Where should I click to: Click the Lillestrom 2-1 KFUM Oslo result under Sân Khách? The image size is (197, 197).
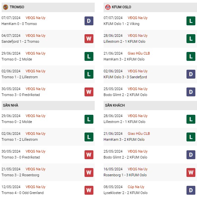(124, 122)
